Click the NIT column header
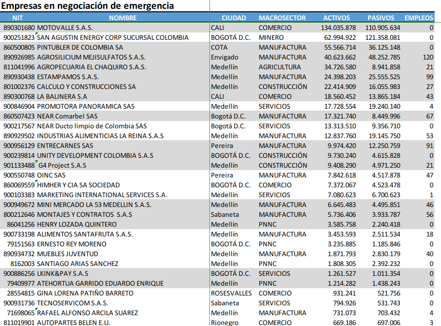This screenshot has height=326, width=441. [17, 18]
